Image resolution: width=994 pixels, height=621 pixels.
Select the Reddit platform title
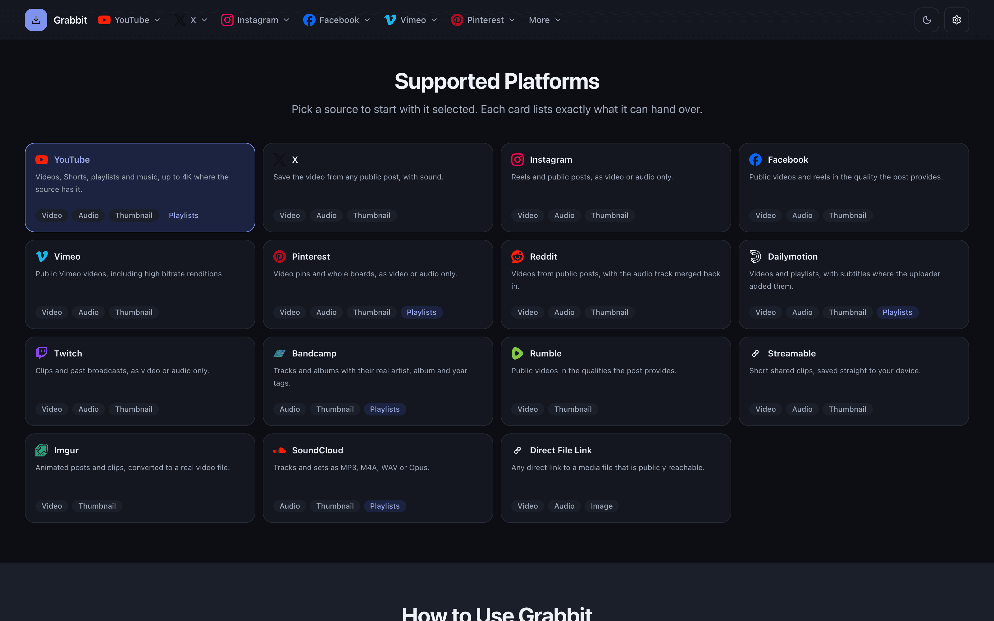(x=543, y=256)
